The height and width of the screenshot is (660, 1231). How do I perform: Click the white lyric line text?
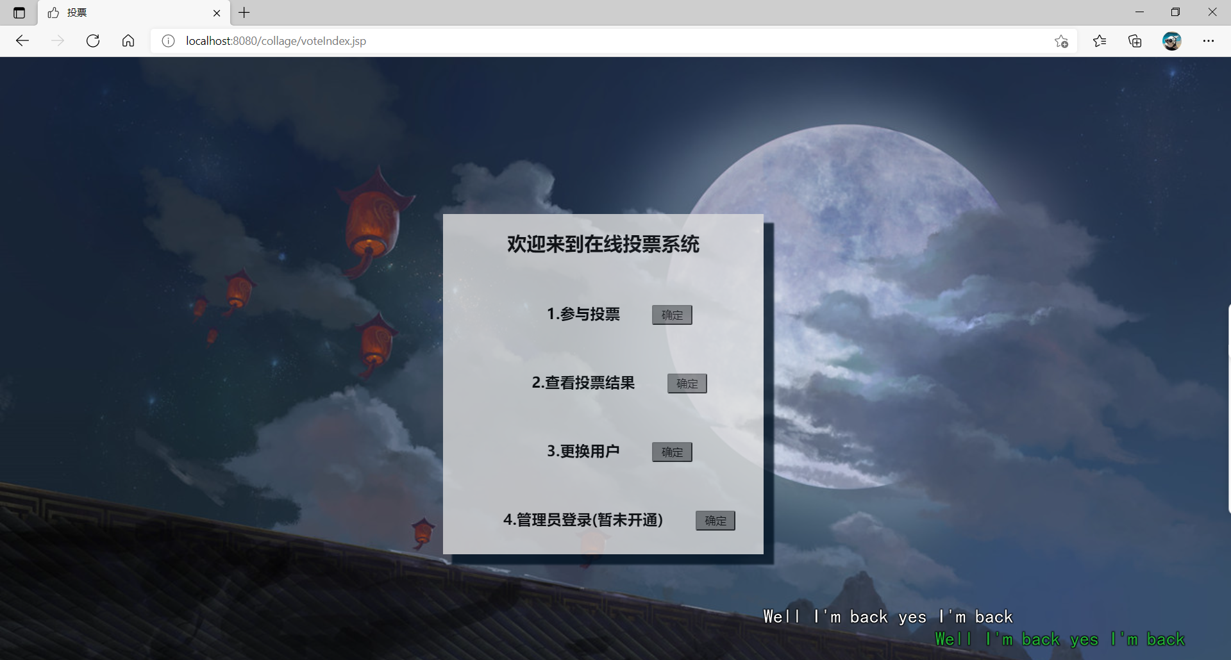click(x=888, y=617)
